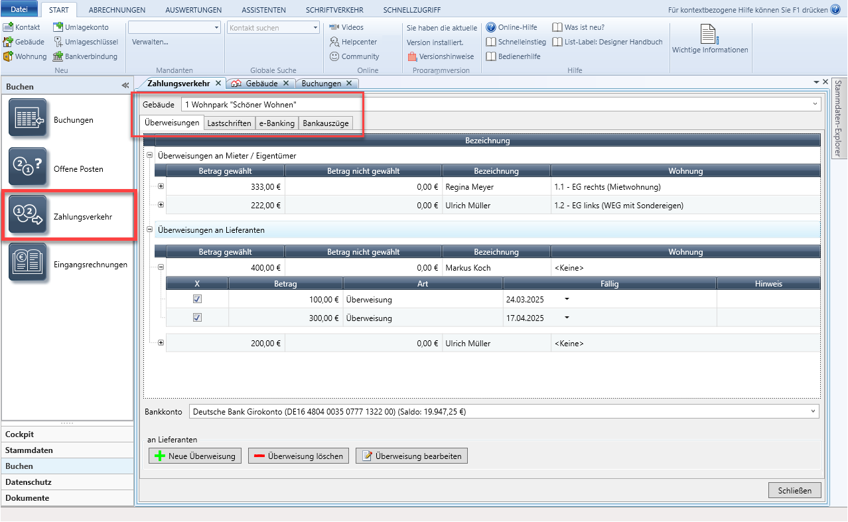This screenshot has width=848, height=522.
Task: Select the Eingangsrechnungen sidebar icon
Action: click(27, 263)
